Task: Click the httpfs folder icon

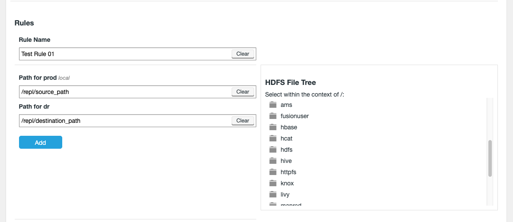Action: point(273,172)
